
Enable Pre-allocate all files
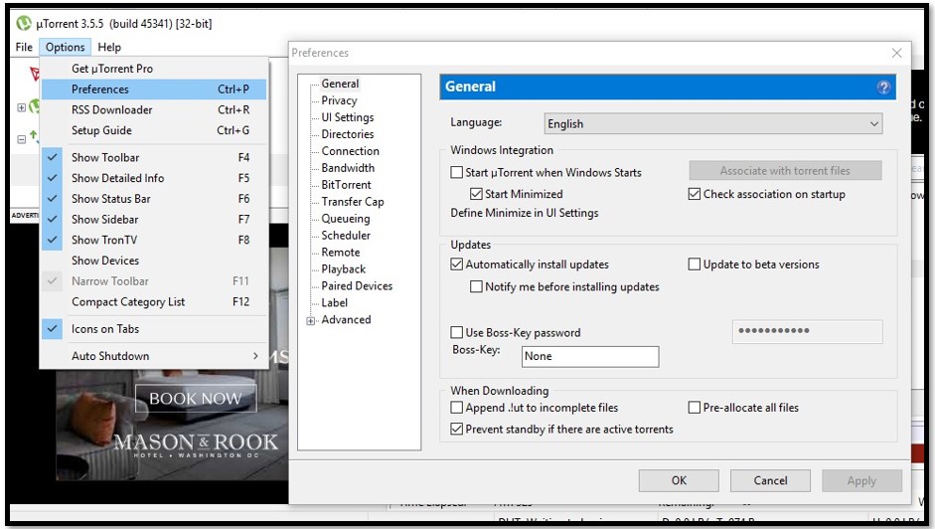pyautogui.click(x=695, y=408)
